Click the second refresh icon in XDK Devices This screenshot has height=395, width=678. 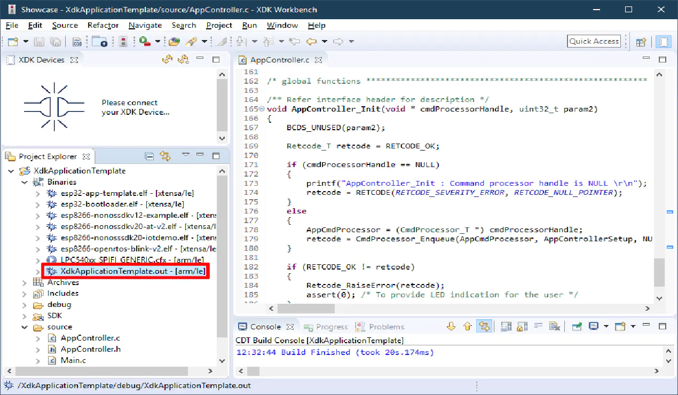click(184, 60)
